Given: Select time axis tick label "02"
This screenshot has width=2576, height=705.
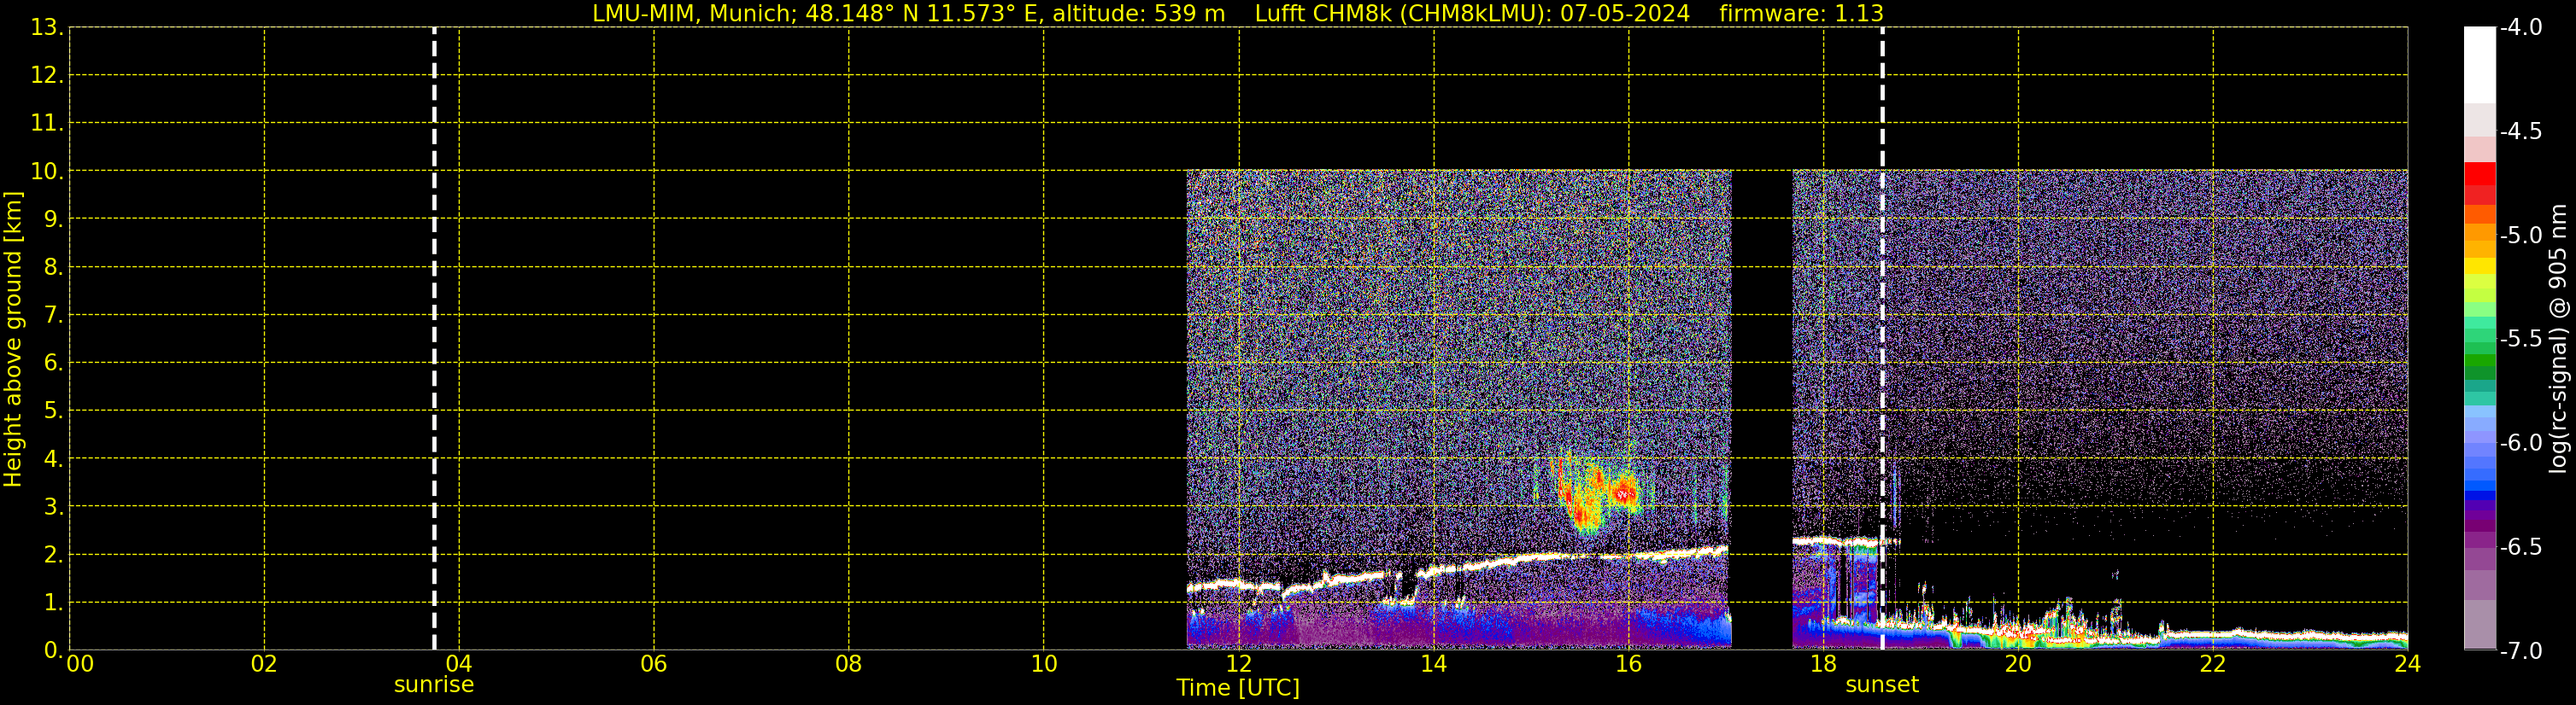Looking at the screenshot, I should tap(264, 664).
